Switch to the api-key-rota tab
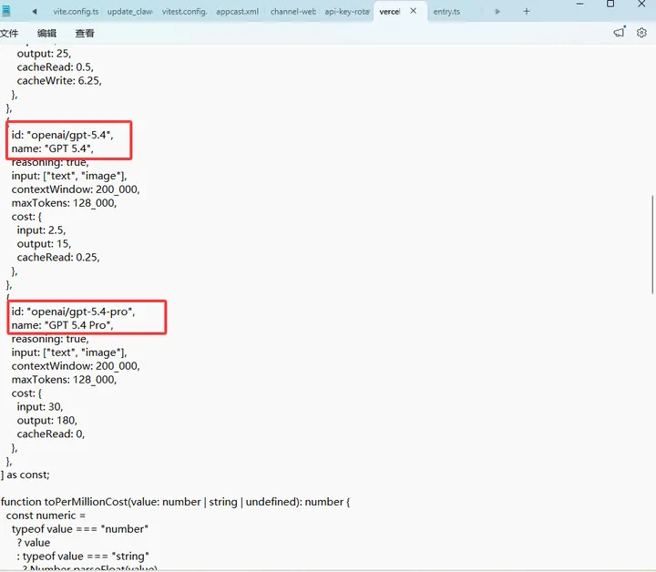The height and width of the screenshot is (572, 656). [347, 12]
